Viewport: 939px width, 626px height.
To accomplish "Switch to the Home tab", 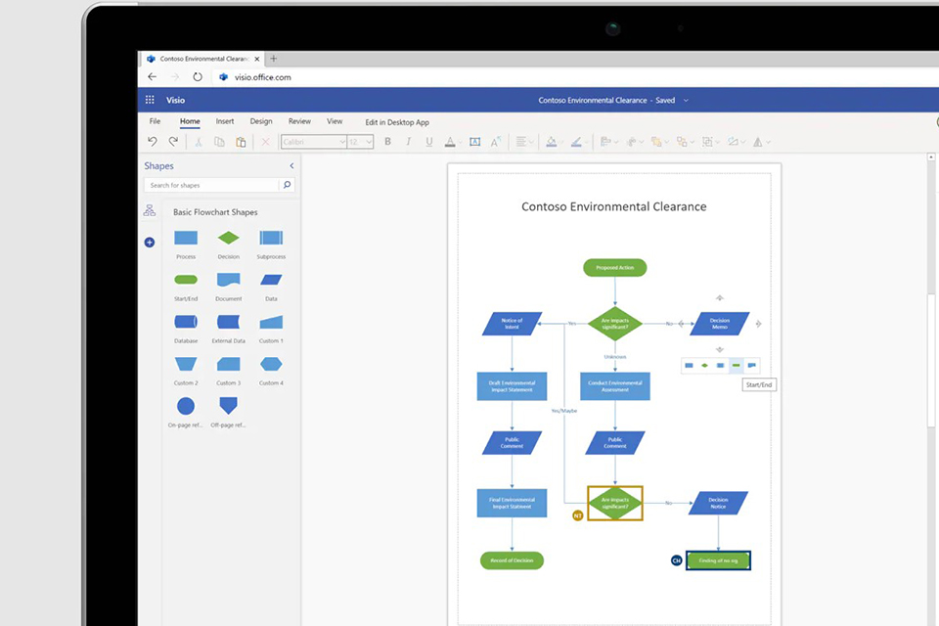I will pyautogui.click(x=190, y=121).
